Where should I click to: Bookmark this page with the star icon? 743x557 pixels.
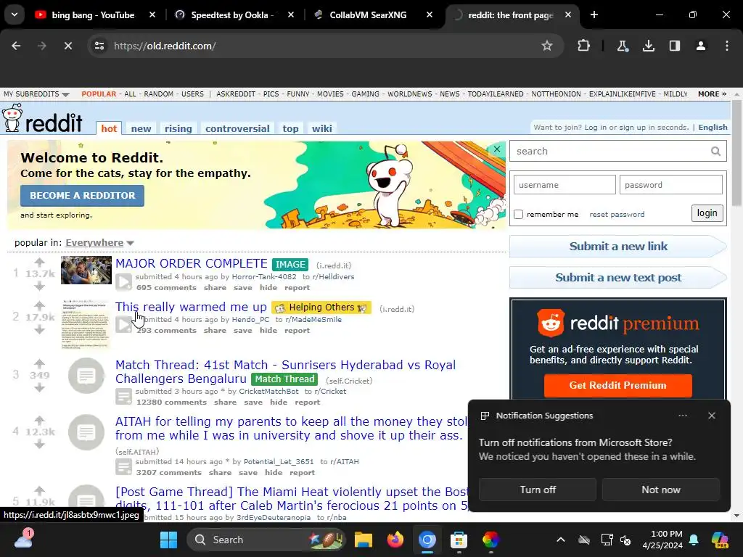(x=547, y=46)
